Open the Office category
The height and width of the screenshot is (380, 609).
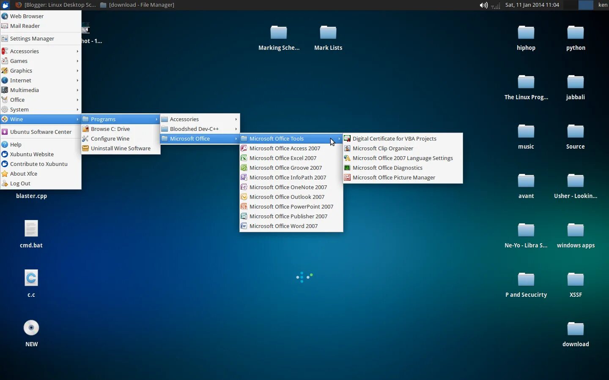pos(41,100)
